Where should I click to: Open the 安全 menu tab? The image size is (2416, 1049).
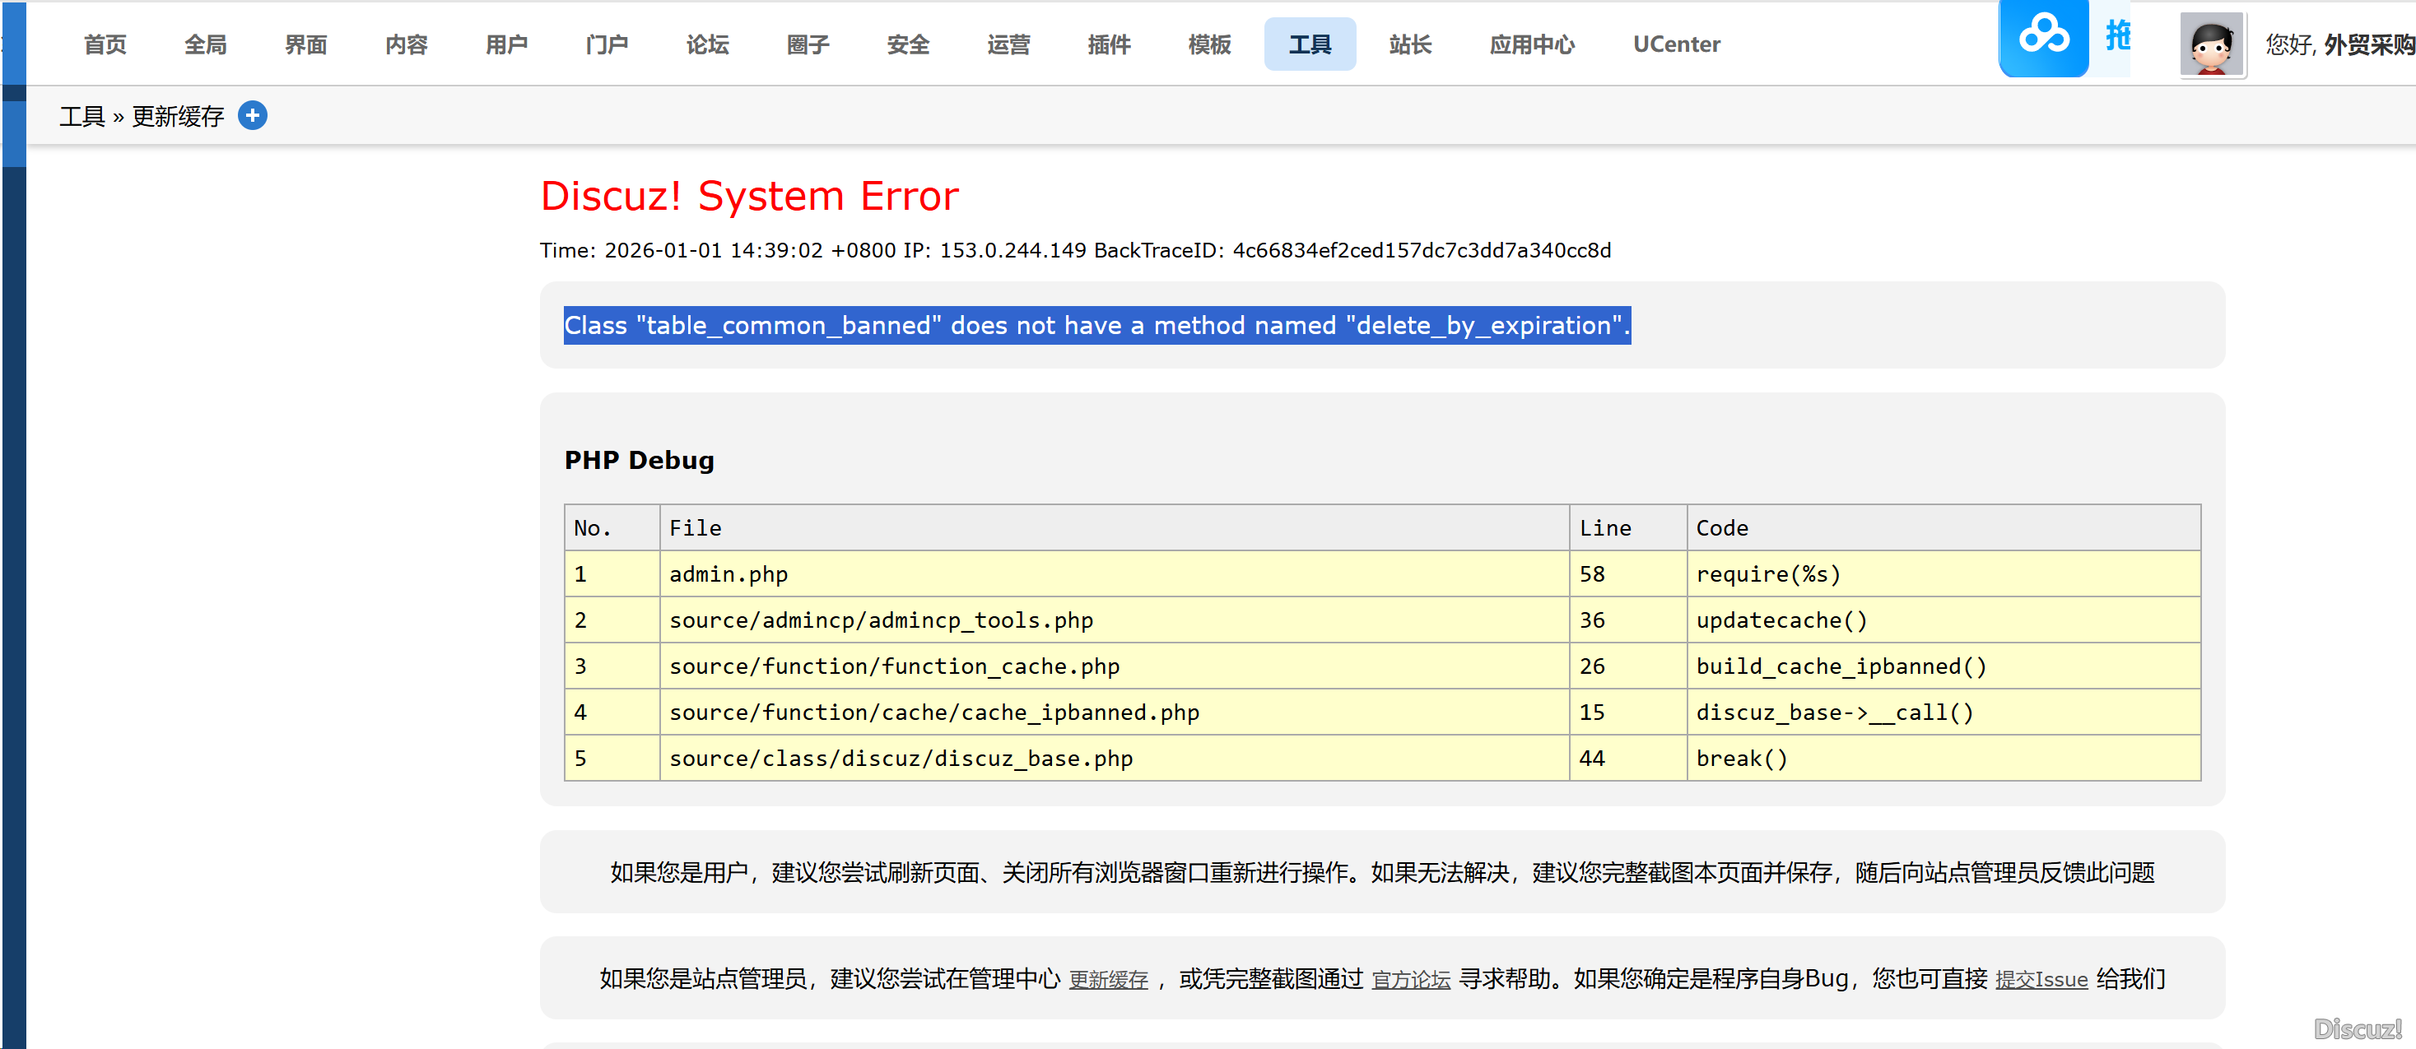point(908,44)
